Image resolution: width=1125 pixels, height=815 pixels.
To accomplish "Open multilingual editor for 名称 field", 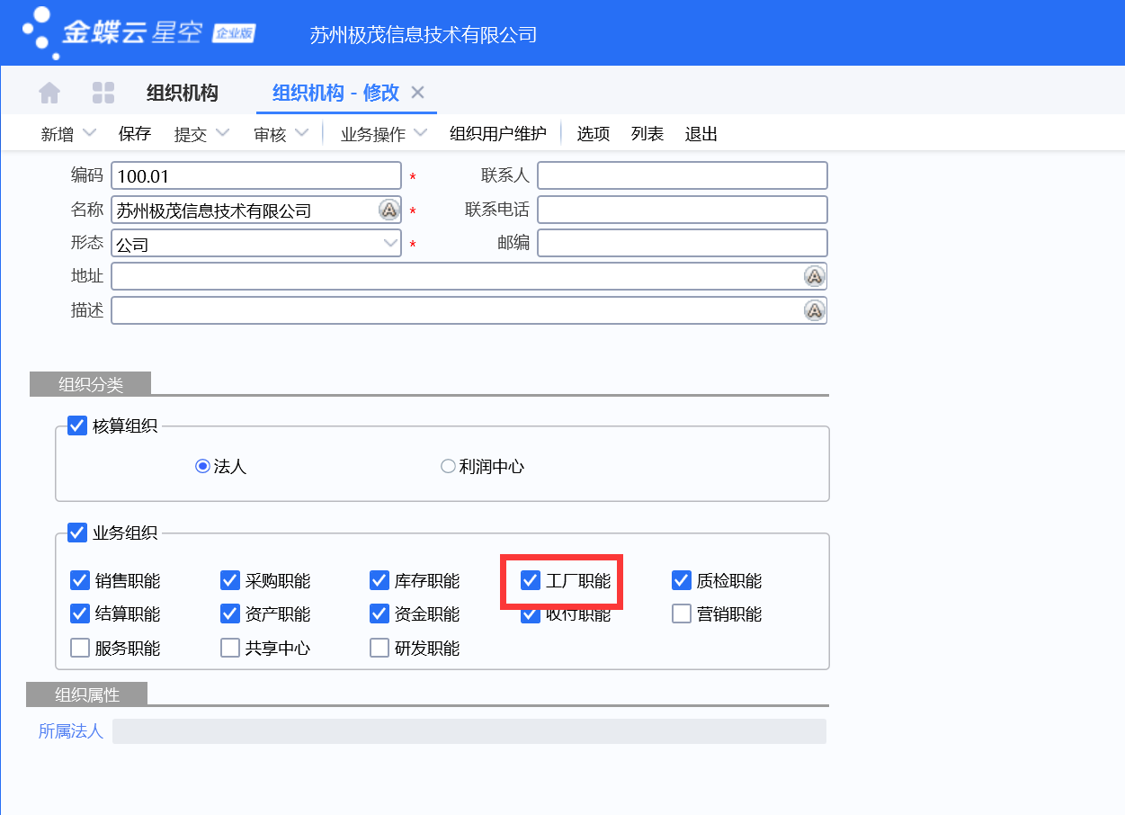I will [x=388, y=210].
